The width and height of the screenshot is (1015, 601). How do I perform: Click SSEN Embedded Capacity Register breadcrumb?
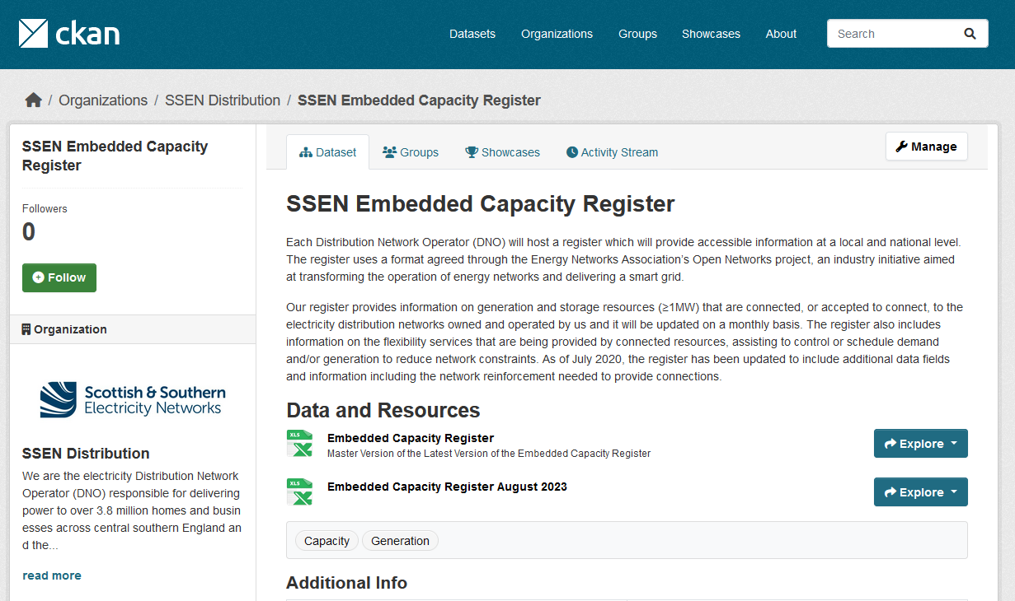[419, 100]
